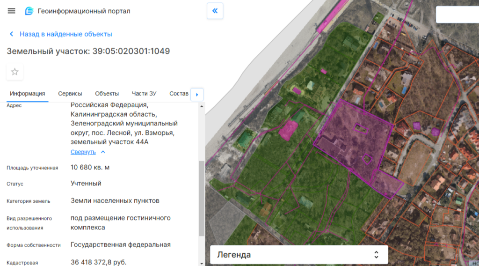
Task: Click the Свернуть link to collapse address
Action: pyautogui.click(x=83, y=152)
